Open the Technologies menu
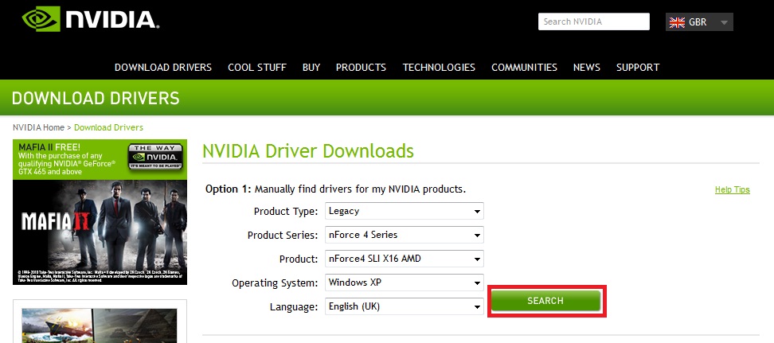Screen dimensions: 774x343 [x=439, y=67]
